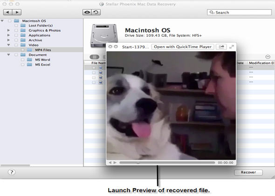Click the minus circle icon above table

(268, 57)
